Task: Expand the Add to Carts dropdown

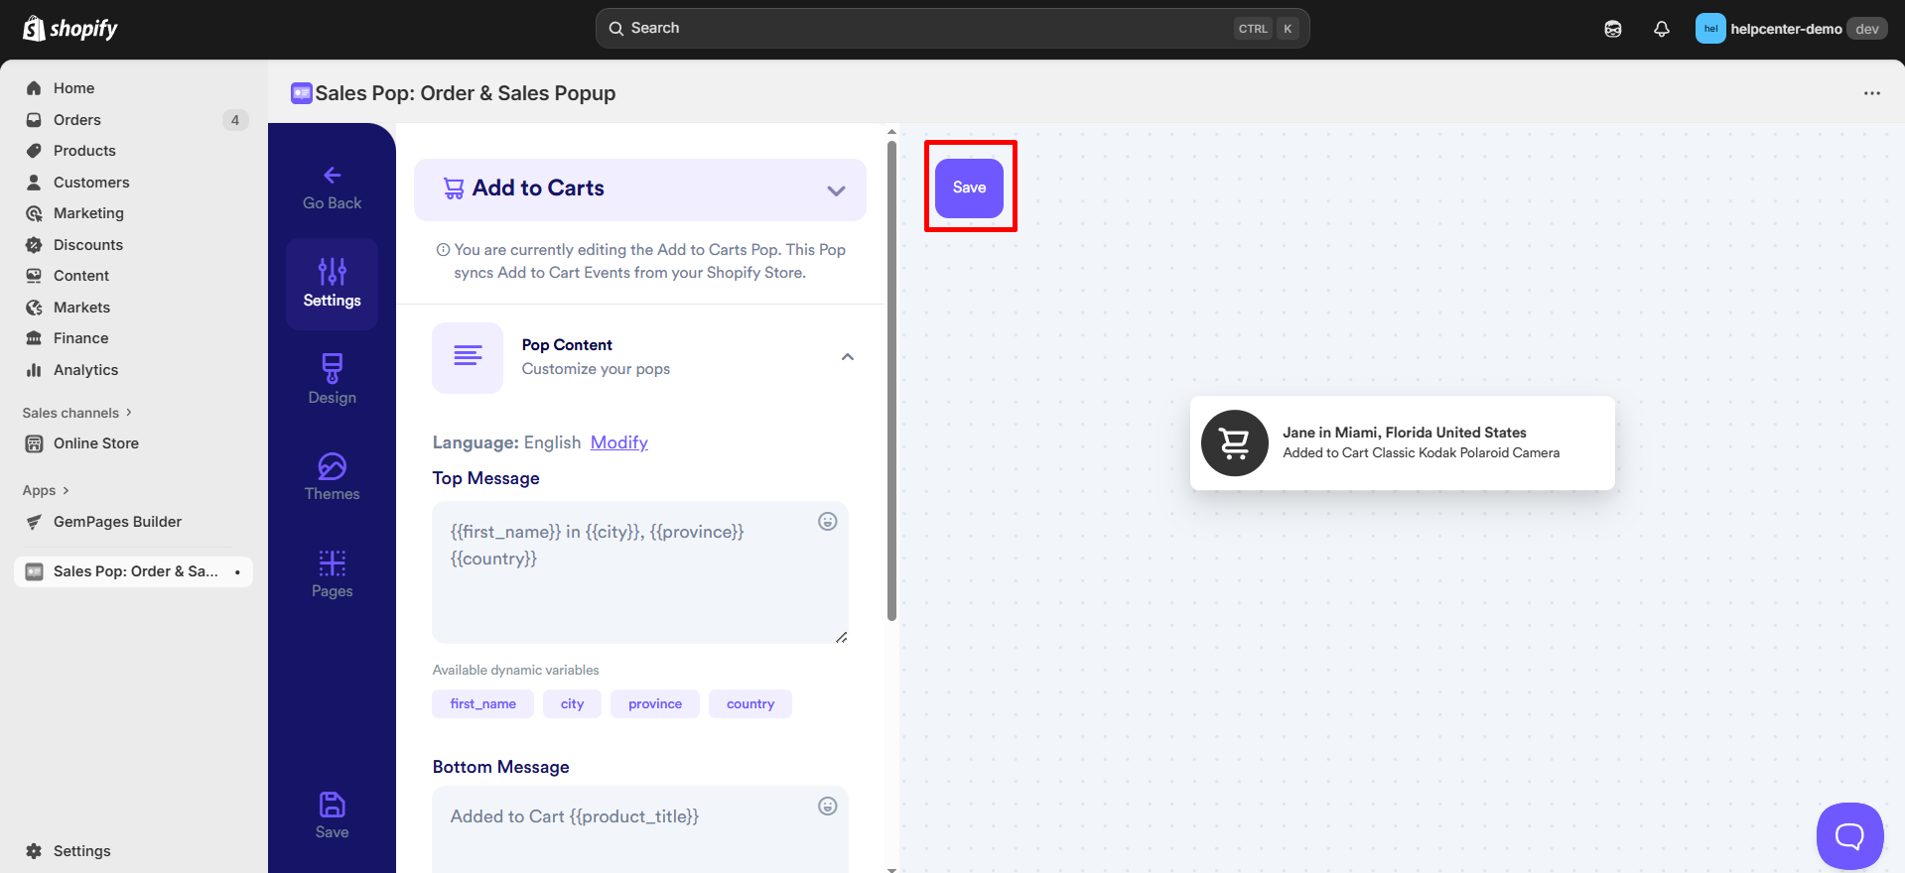Action: [836, 190]
